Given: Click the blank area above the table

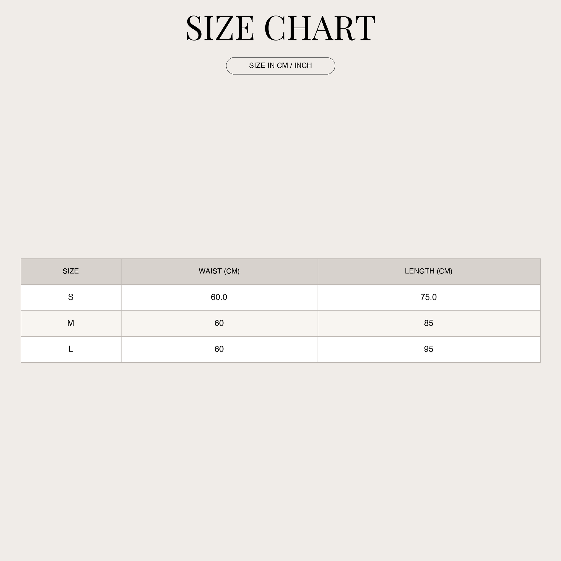Looking at the screenshot, I should (x=280, y=165).
